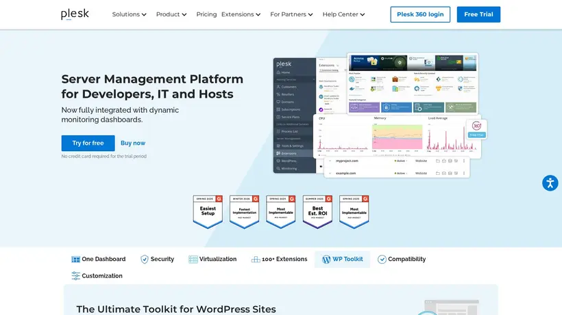Click the 100+ Extensions blocks icon

click(256, 259)
